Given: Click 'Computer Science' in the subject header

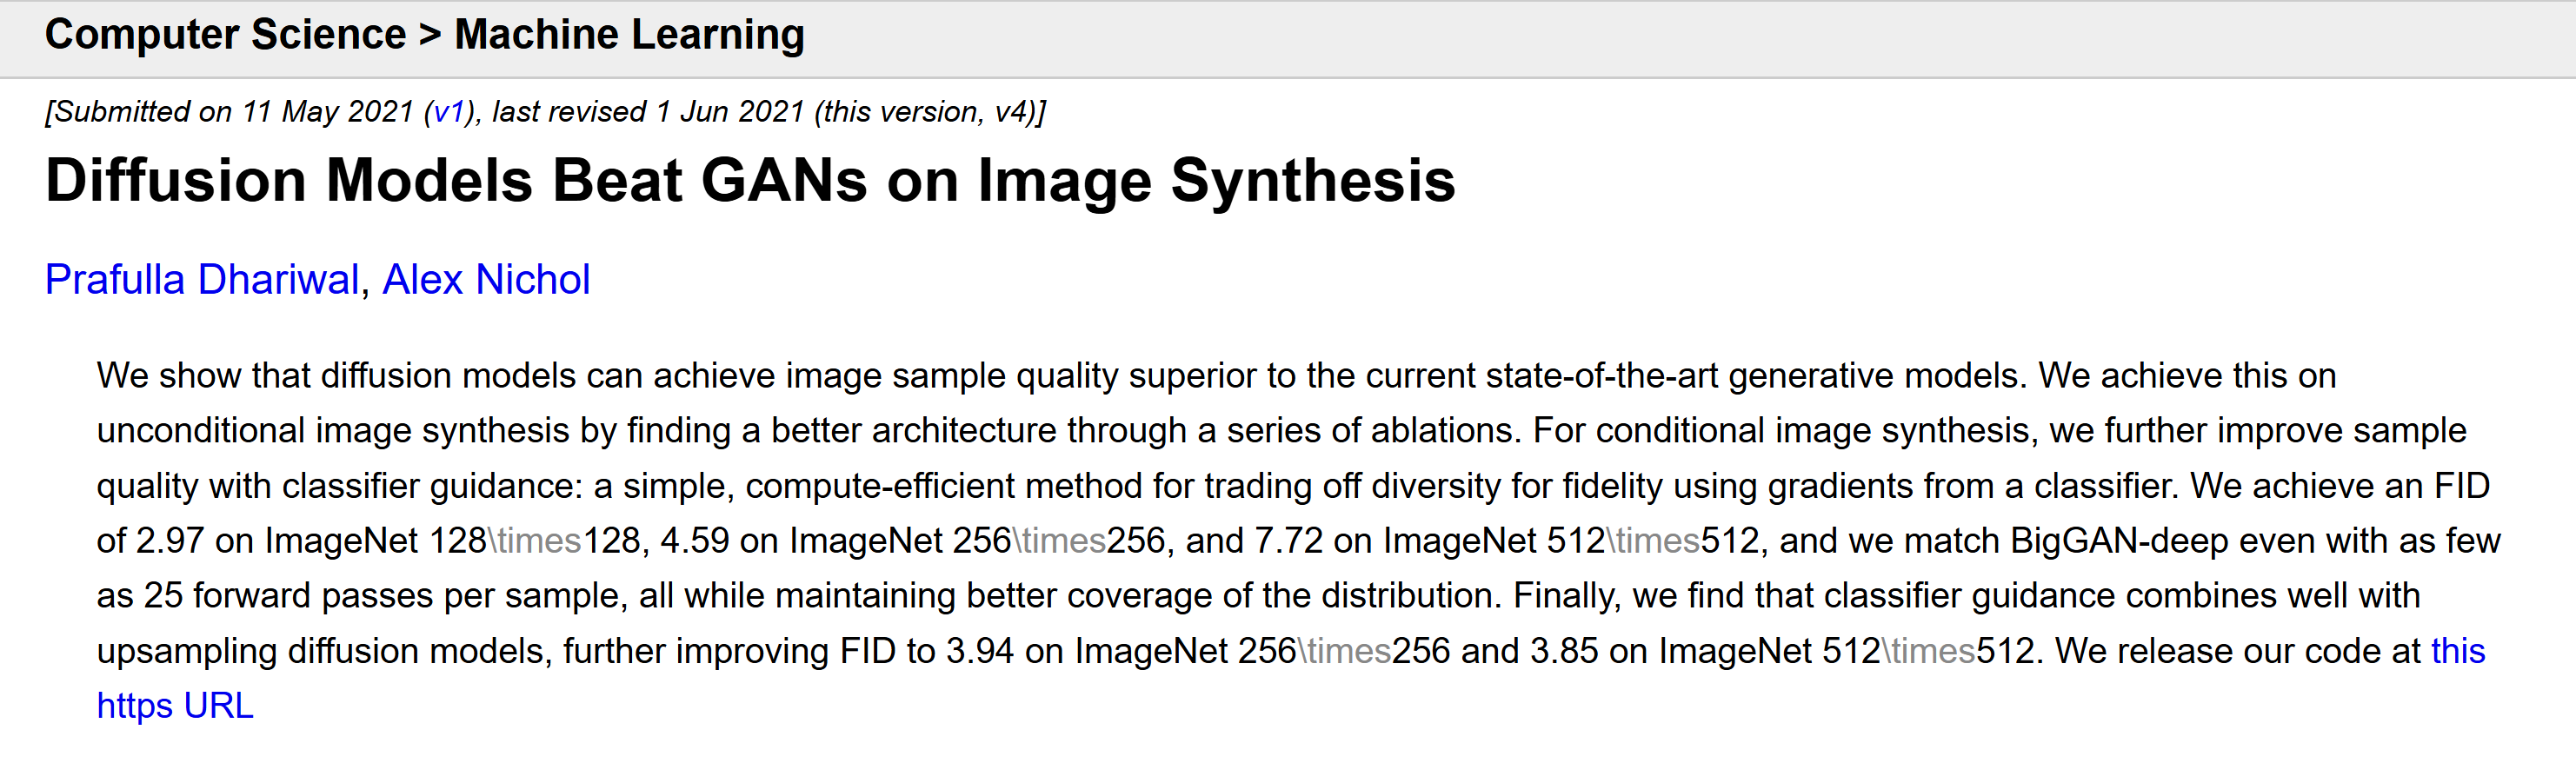Looking at the screenshot, I should (225, 35).
